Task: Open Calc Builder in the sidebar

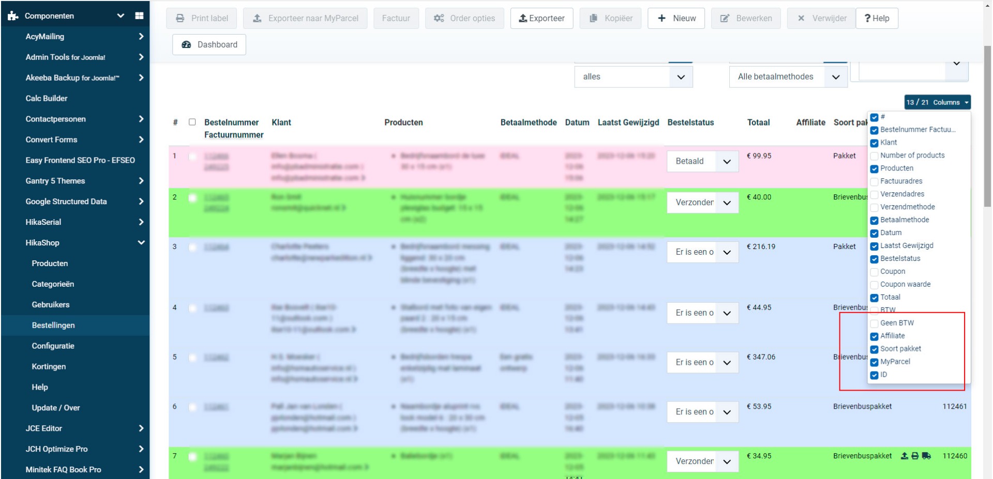Action: (47, 98)
